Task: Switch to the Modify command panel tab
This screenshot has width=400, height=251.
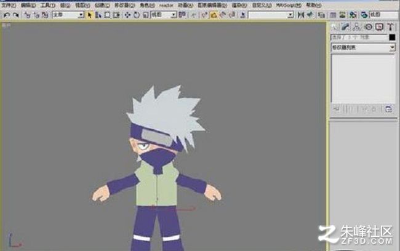Action: tap(346, 27)
